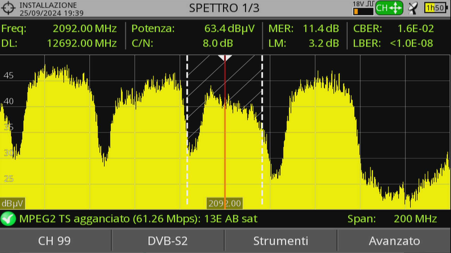Select the LBER <1.0E-08 reading
The height and width of the screenshot is (253, 451).
[x=411, y=44]
